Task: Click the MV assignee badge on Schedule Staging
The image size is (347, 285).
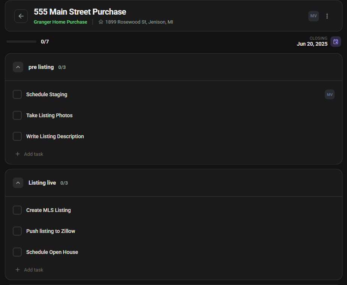Action: tap(330, 94)
